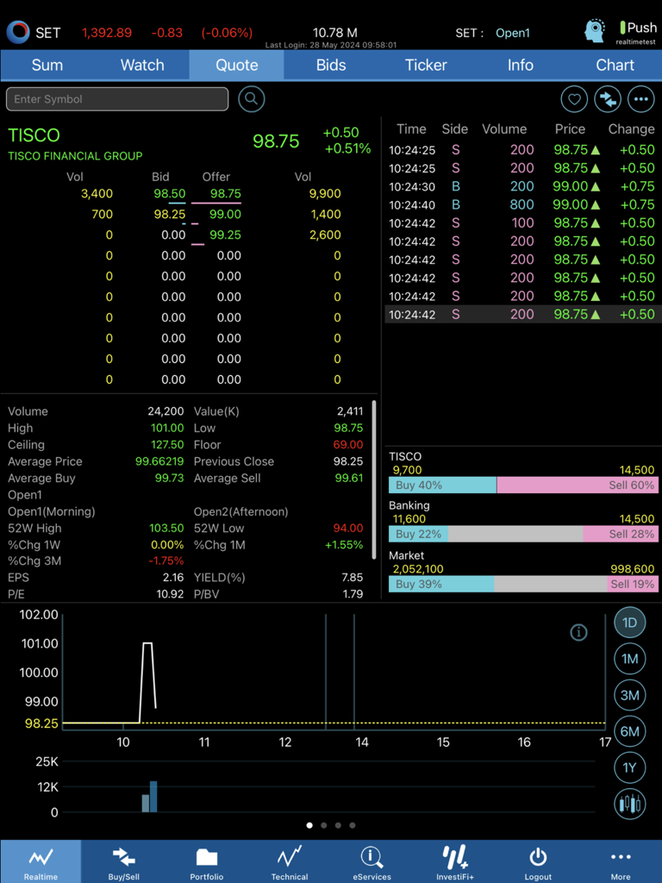Open the buy/sell arrows icon near heart

608,100
